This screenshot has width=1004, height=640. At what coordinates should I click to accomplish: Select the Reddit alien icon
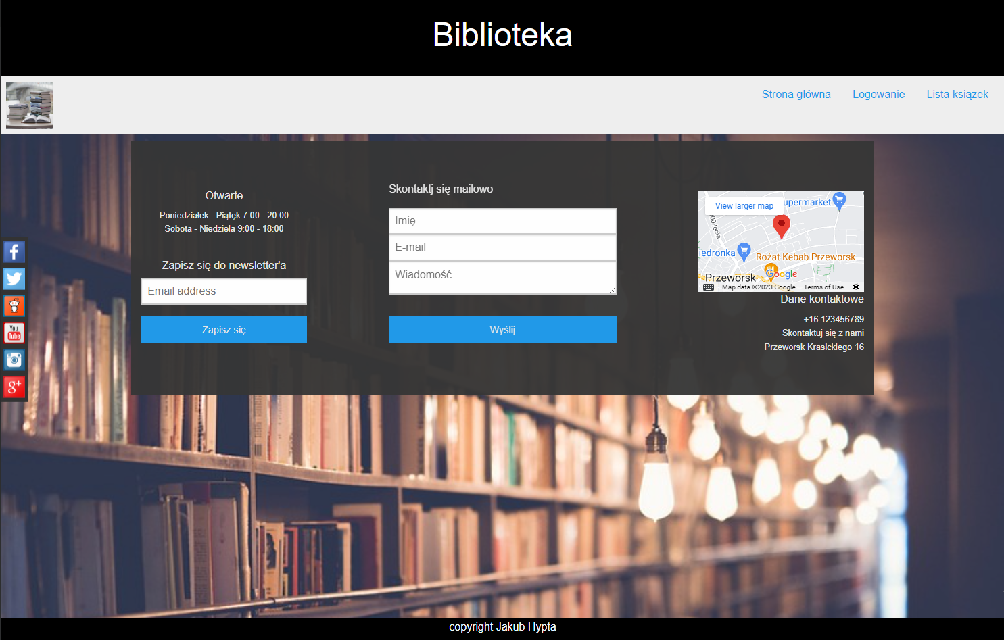pos(14,305)
